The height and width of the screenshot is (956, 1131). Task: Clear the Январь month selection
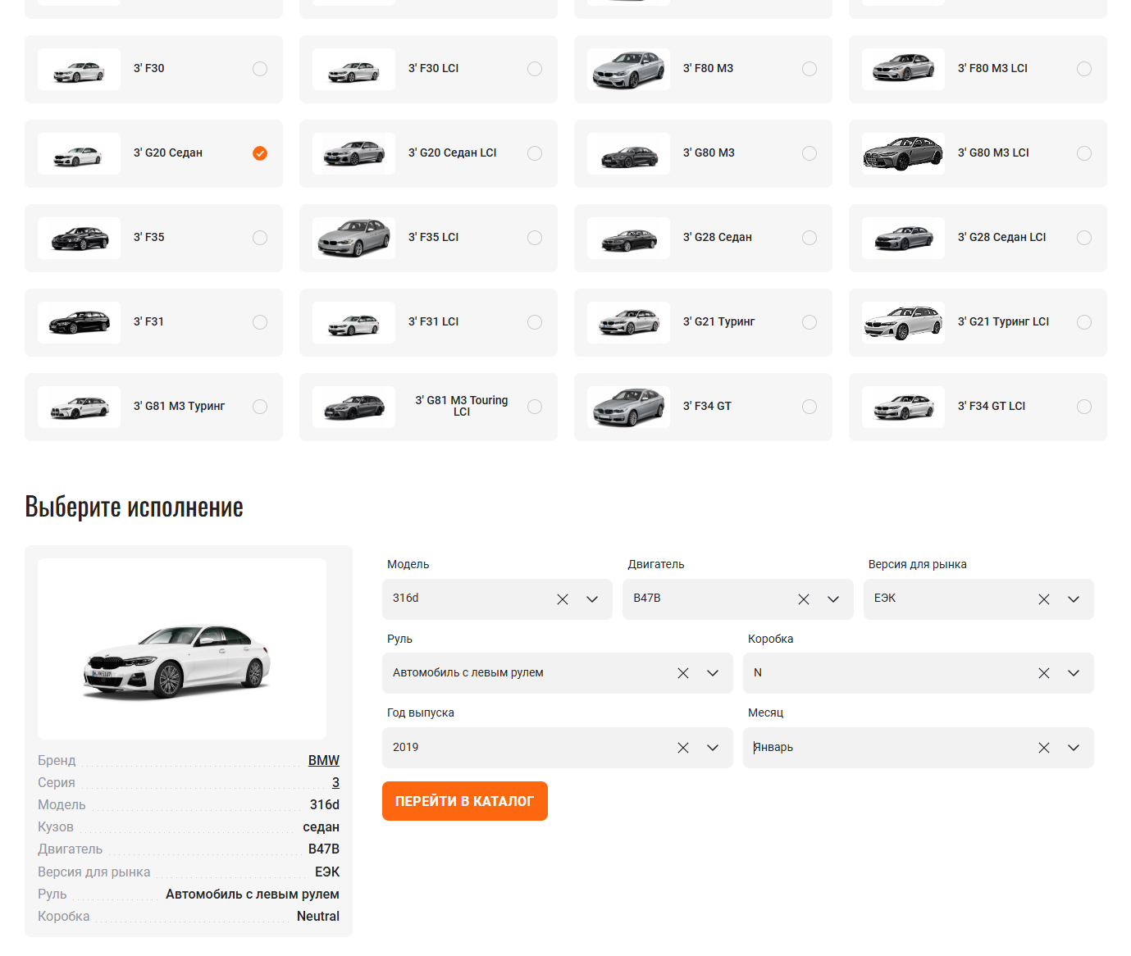pos(1044,748)
